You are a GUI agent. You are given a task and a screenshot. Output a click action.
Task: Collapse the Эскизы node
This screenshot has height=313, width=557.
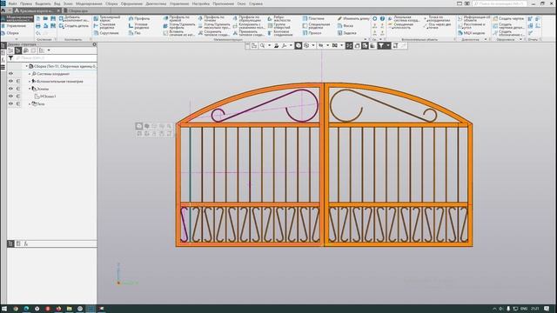pos(30,89)
